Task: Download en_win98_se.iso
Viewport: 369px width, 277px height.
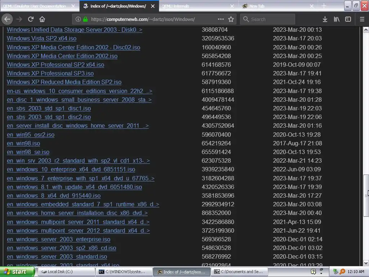Action: [x=28, y=152]
